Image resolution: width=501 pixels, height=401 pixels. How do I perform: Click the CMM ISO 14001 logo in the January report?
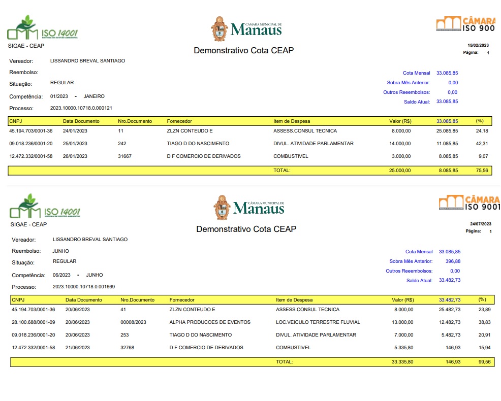(x=43, y=27)
